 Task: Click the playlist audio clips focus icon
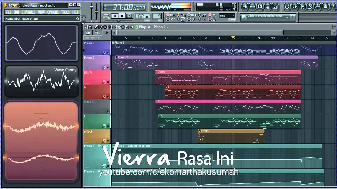point(88,33)
